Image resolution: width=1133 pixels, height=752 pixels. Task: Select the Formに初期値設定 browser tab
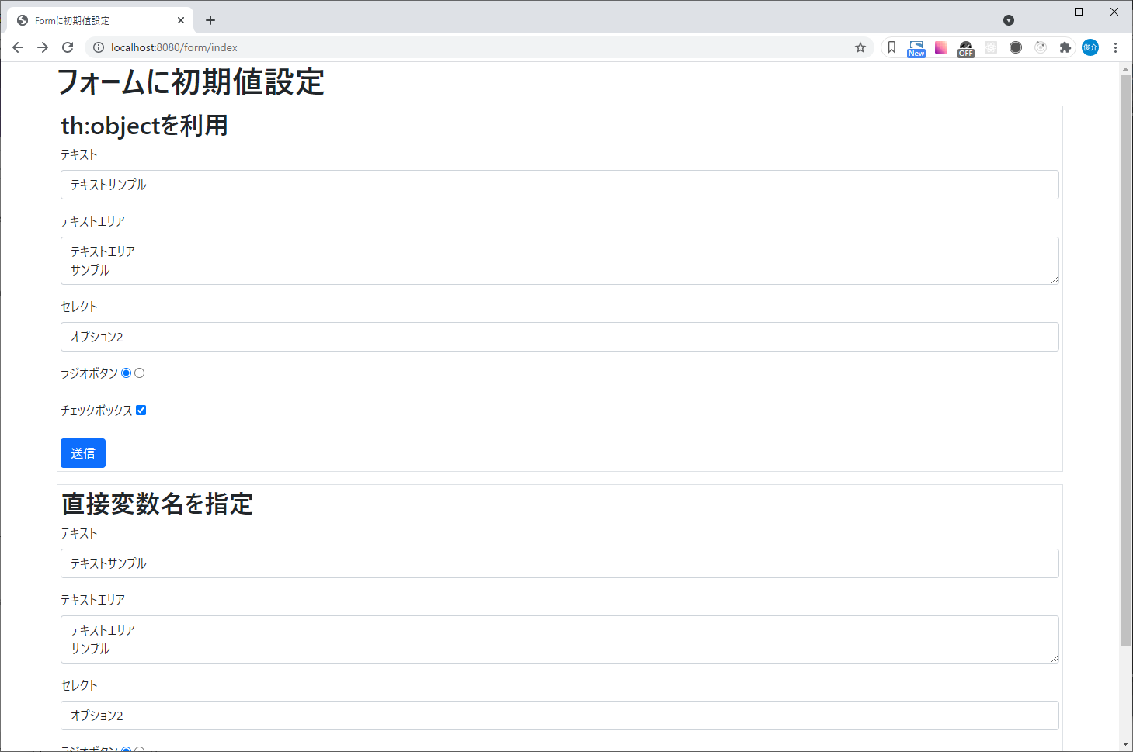pos(93,19)
